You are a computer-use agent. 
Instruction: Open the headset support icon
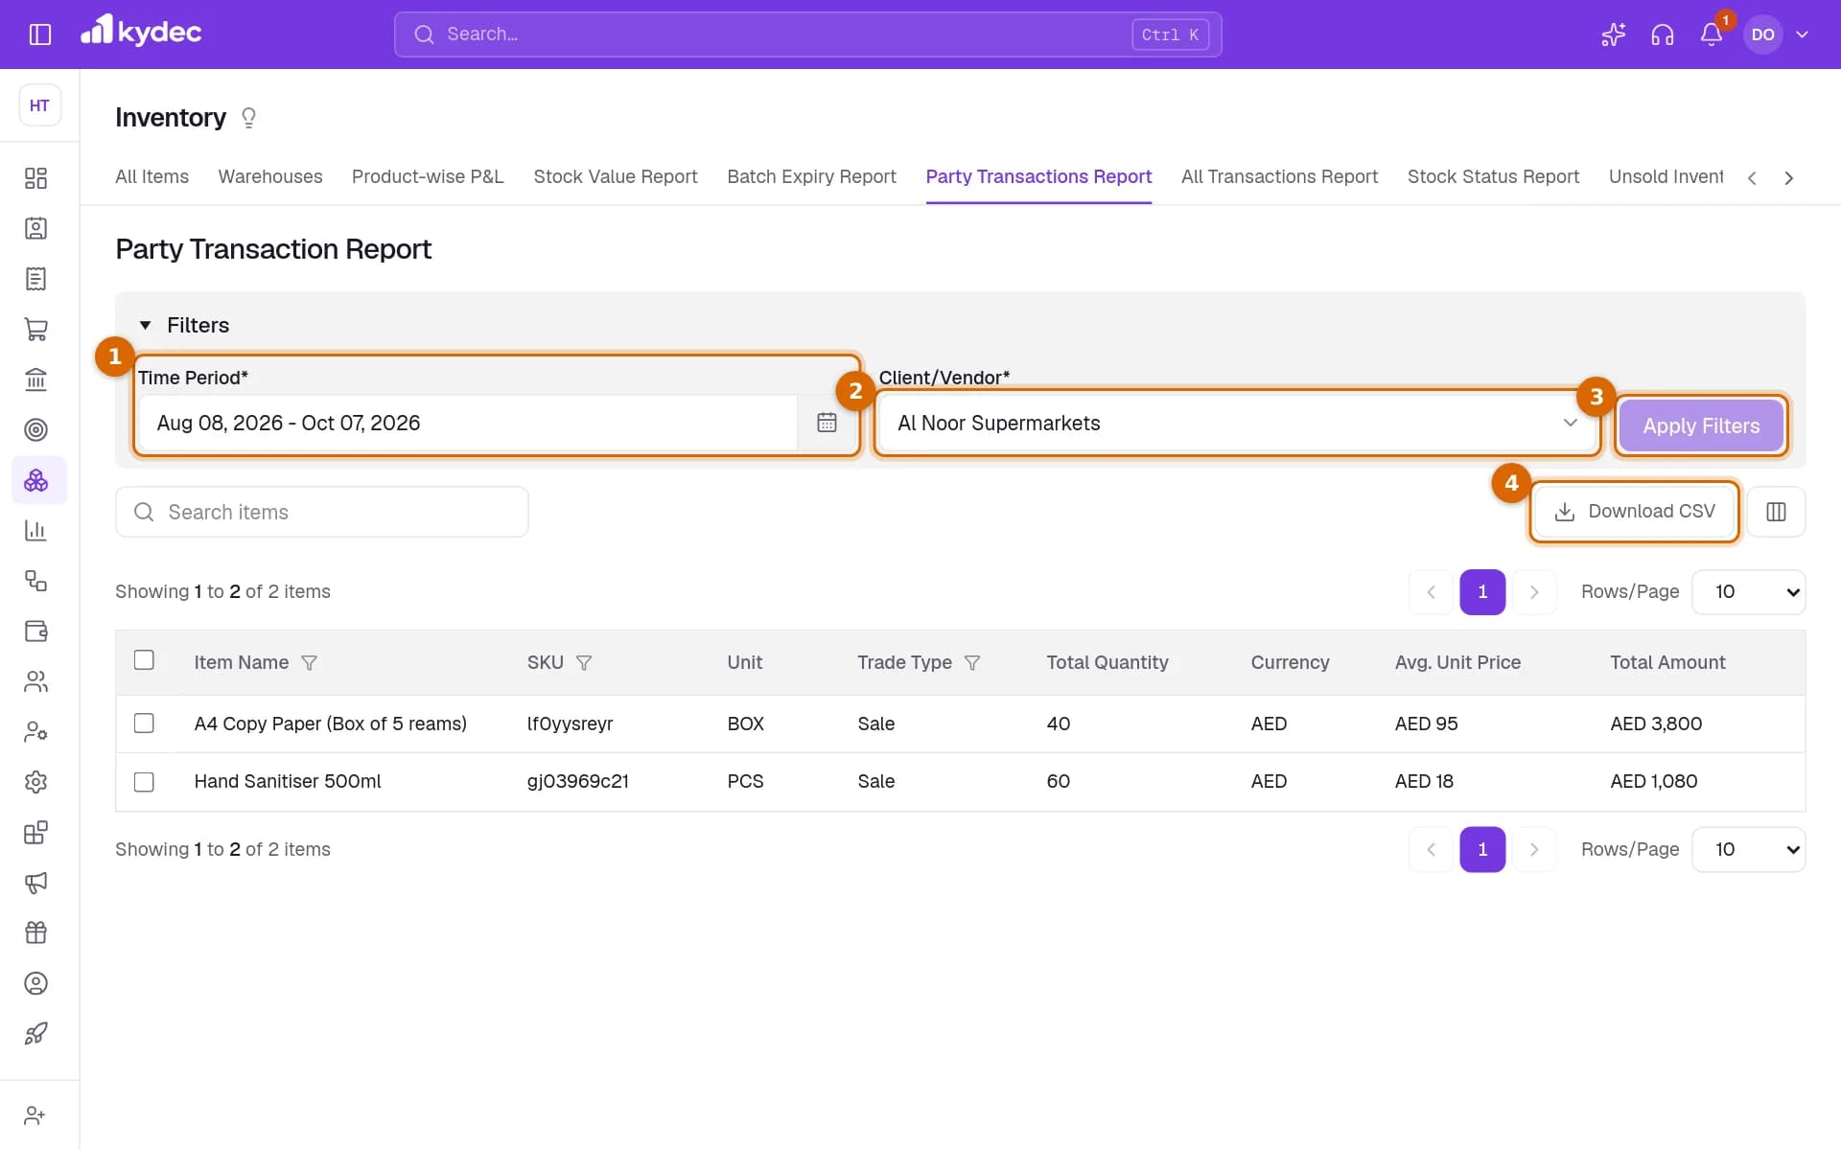[1663, 34]
